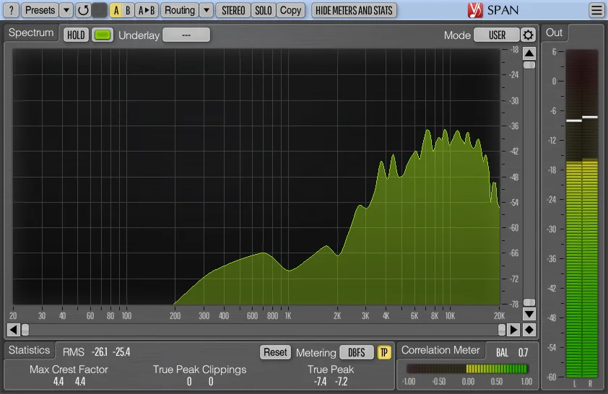Click inside the spectrum display graph

pos(256,176)
